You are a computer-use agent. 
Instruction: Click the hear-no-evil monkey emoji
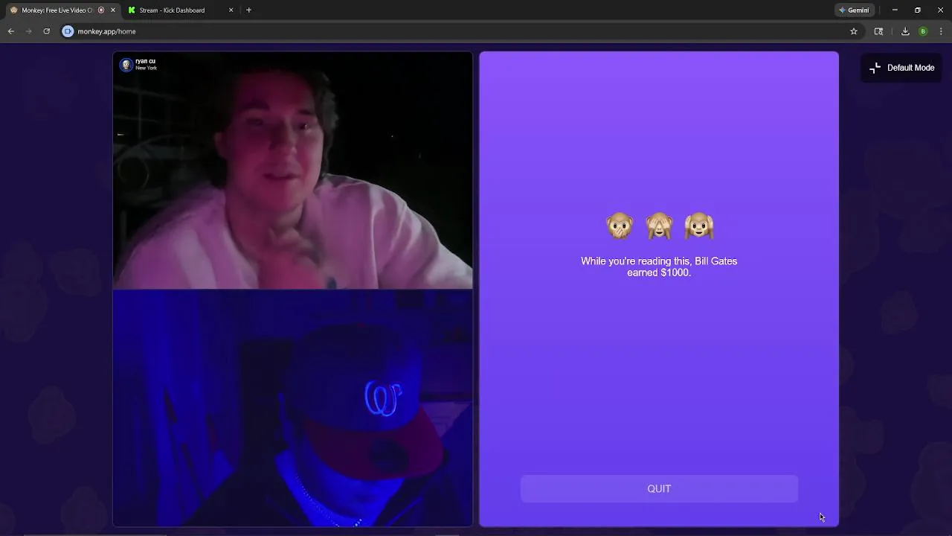tap(699, 226)
